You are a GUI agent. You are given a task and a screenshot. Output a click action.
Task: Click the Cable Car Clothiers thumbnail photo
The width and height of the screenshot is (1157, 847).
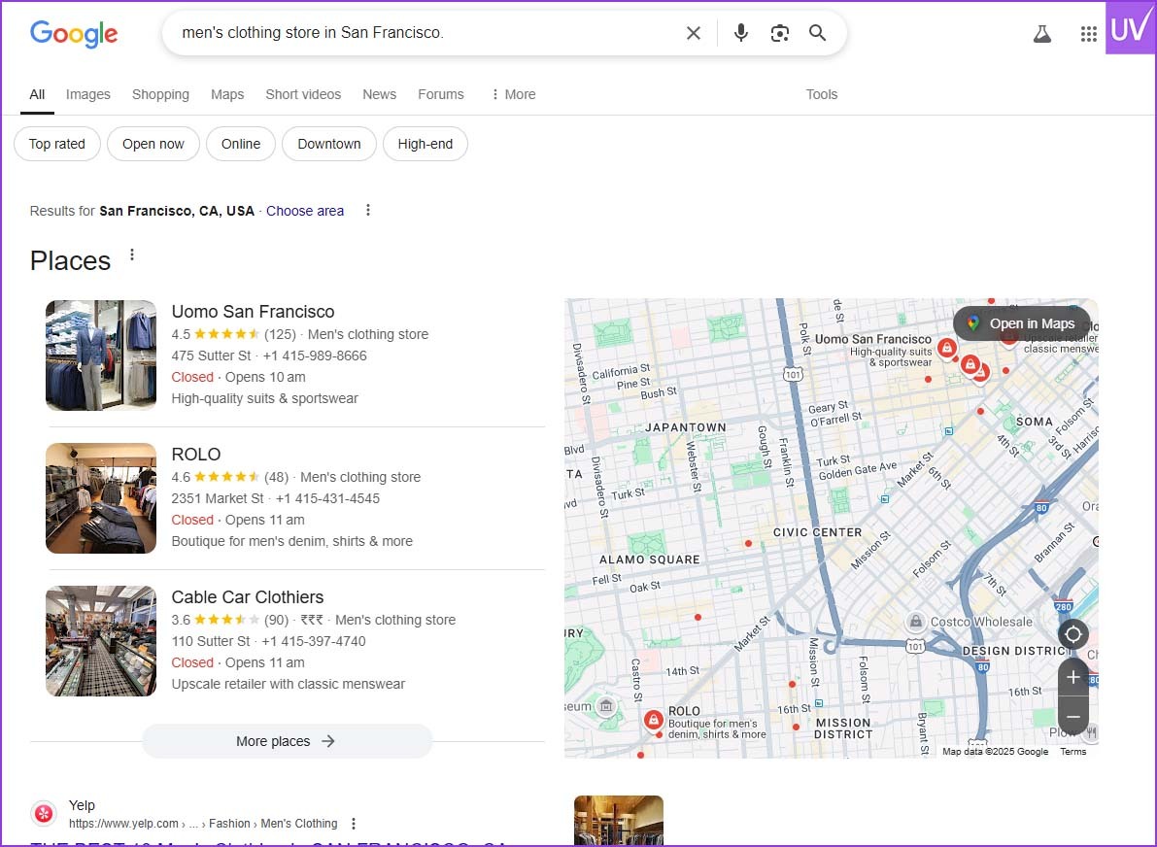101,641
